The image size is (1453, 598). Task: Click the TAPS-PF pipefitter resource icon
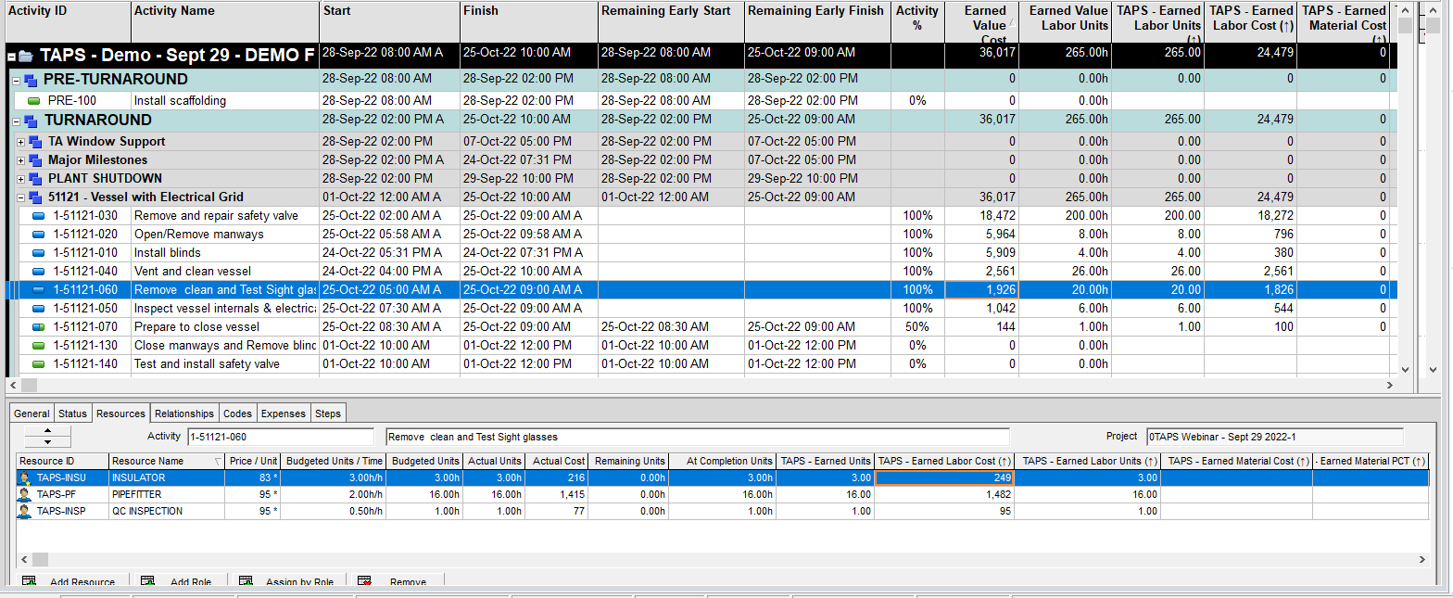(25, 495)
